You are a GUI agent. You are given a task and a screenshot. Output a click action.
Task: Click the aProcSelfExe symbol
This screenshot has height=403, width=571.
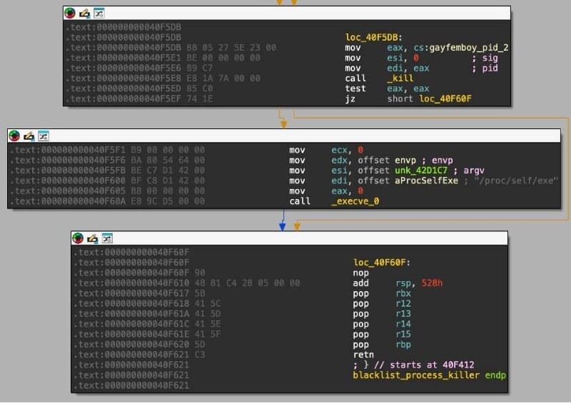click(426, 180)
